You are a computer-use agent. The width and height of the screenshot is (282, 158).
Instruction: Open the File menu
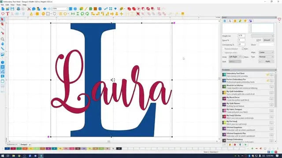coord(2,5)
